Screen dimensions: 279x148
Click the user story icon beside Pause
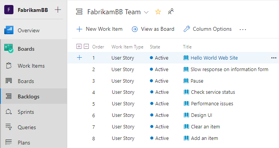186,81
